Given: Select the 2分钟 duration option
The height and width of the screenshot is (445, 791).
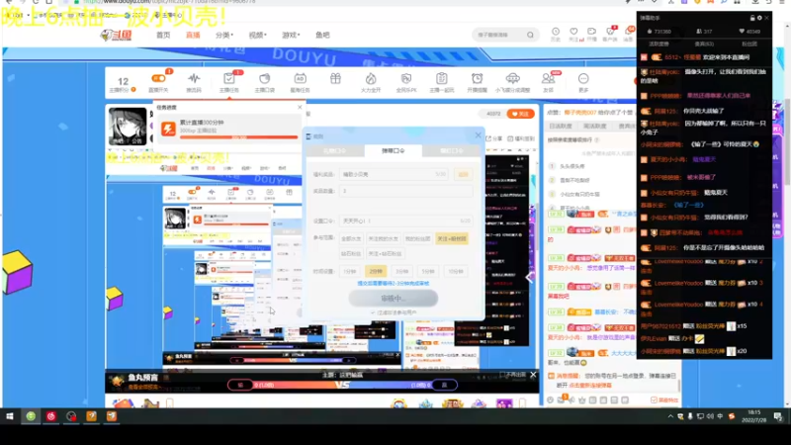Looking at the screenshot, I should [376, 271].
